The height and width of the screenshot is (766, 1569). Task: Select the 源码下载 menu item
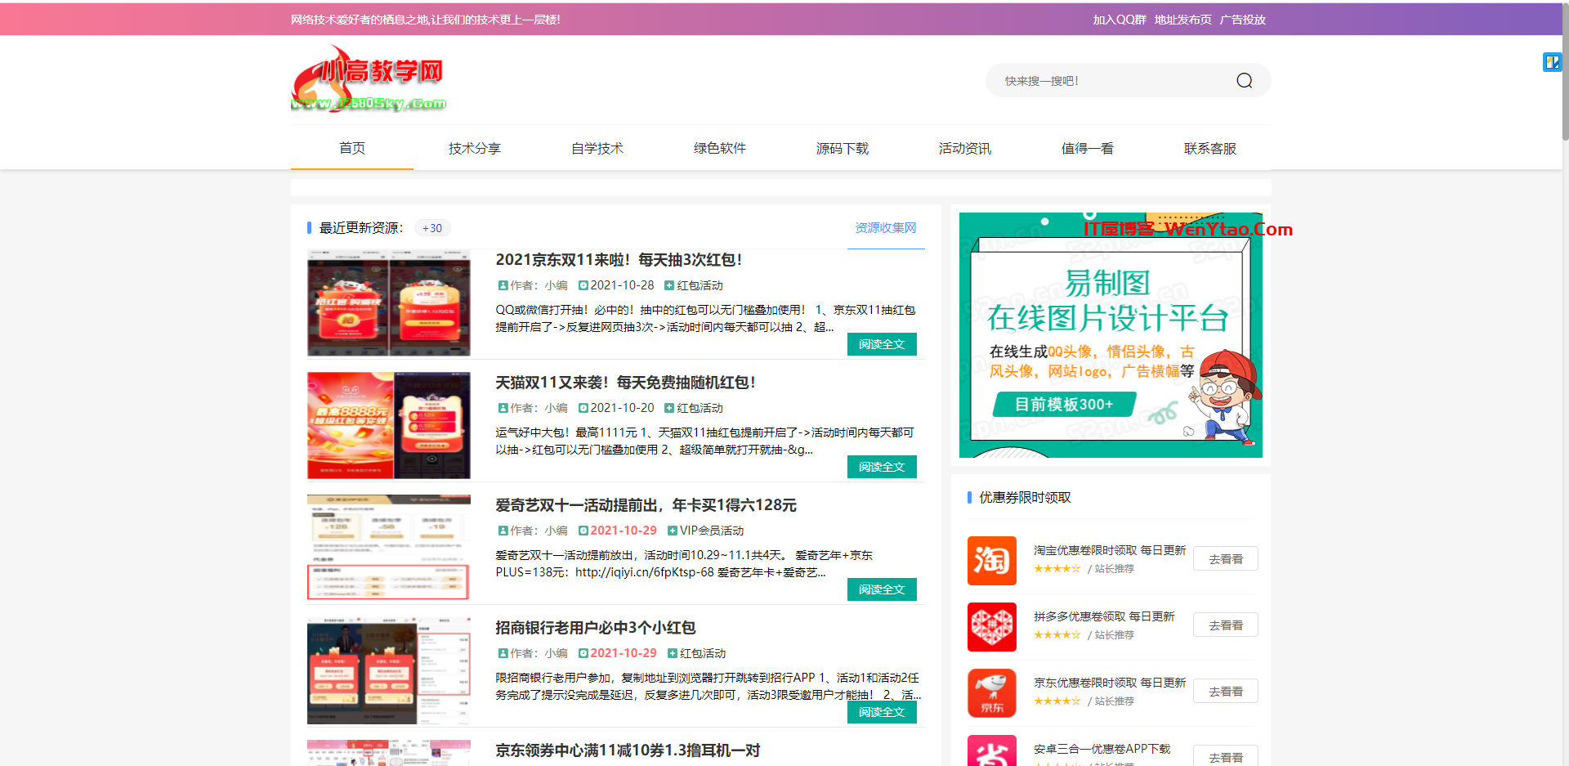tap(843, 148)
